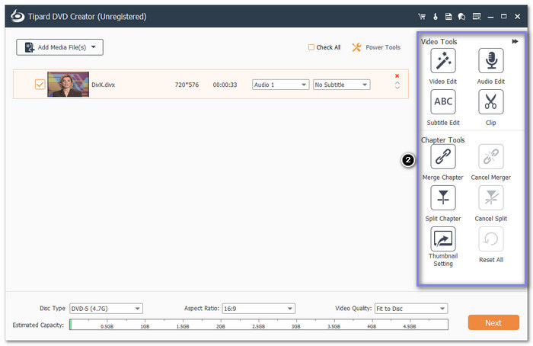Click the Reset All icon

tap(490, 239)
